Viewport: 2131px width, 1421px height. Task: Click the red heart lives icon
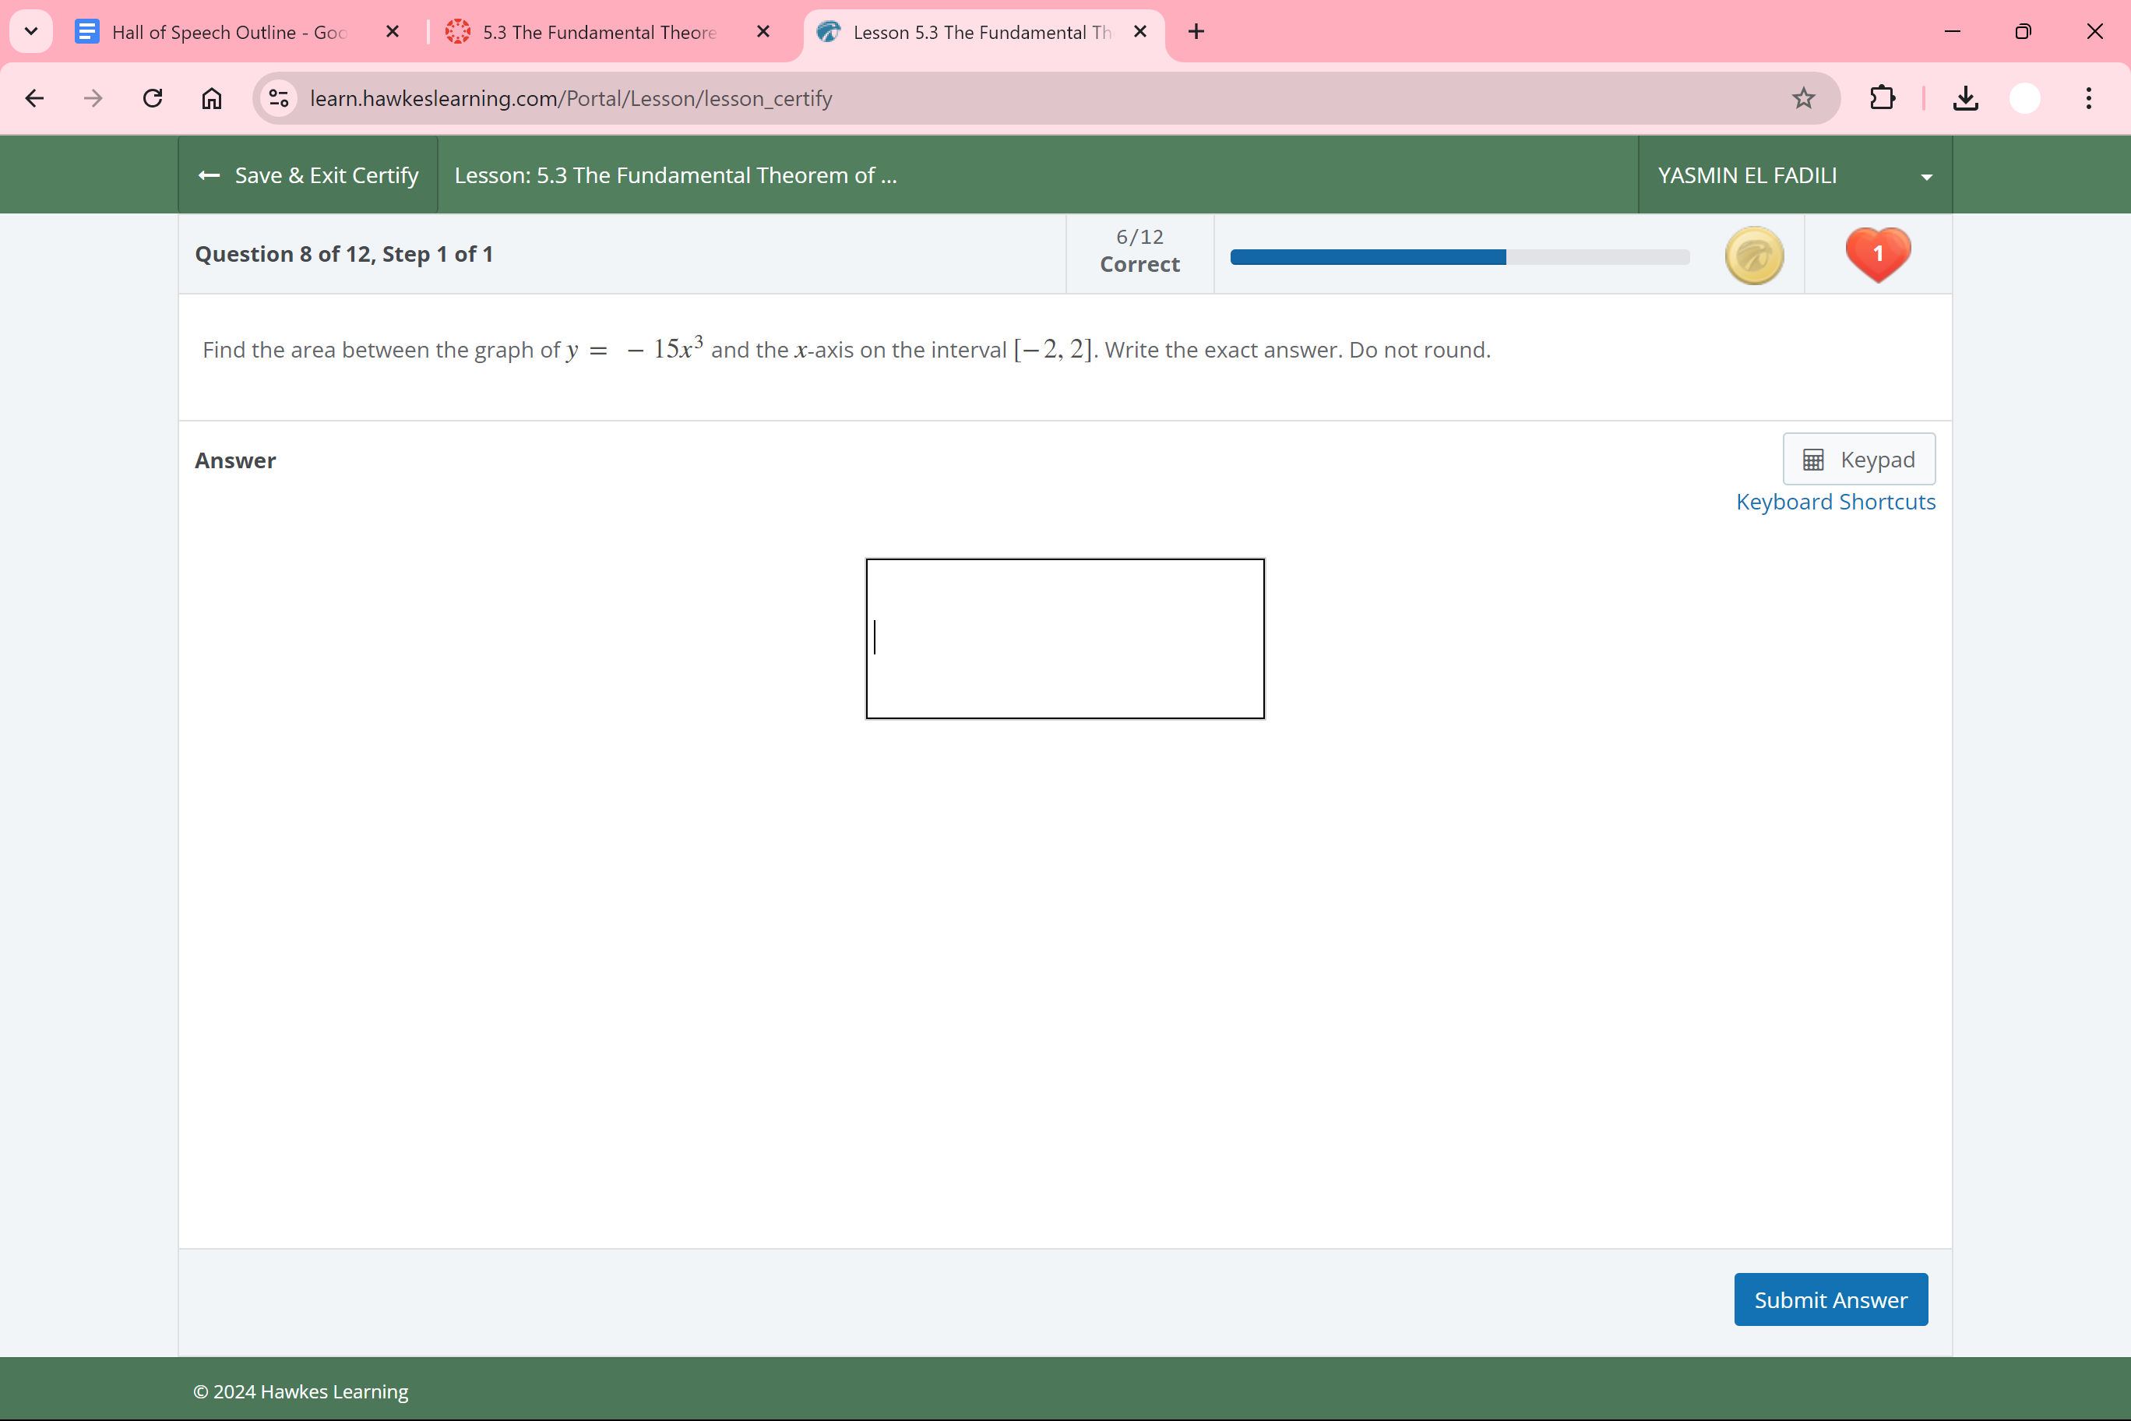point(1877,254)
